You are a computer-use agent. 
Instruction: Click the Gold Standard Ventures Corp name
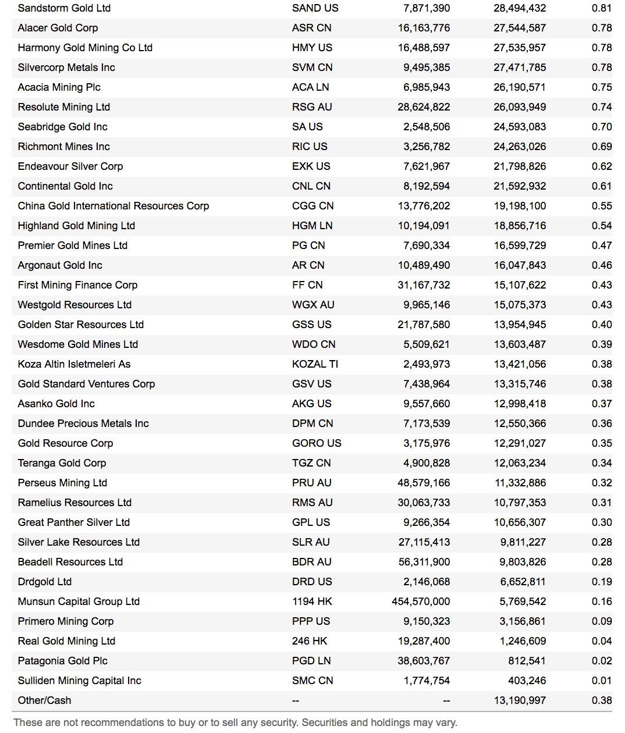tap(86, 384)
